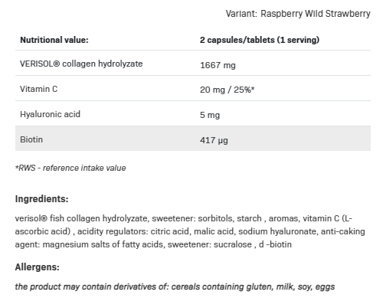This screenshot has height=301, width=383.
Task: Click the 2 capsules/tablets serving header
Action: (260, 40)
